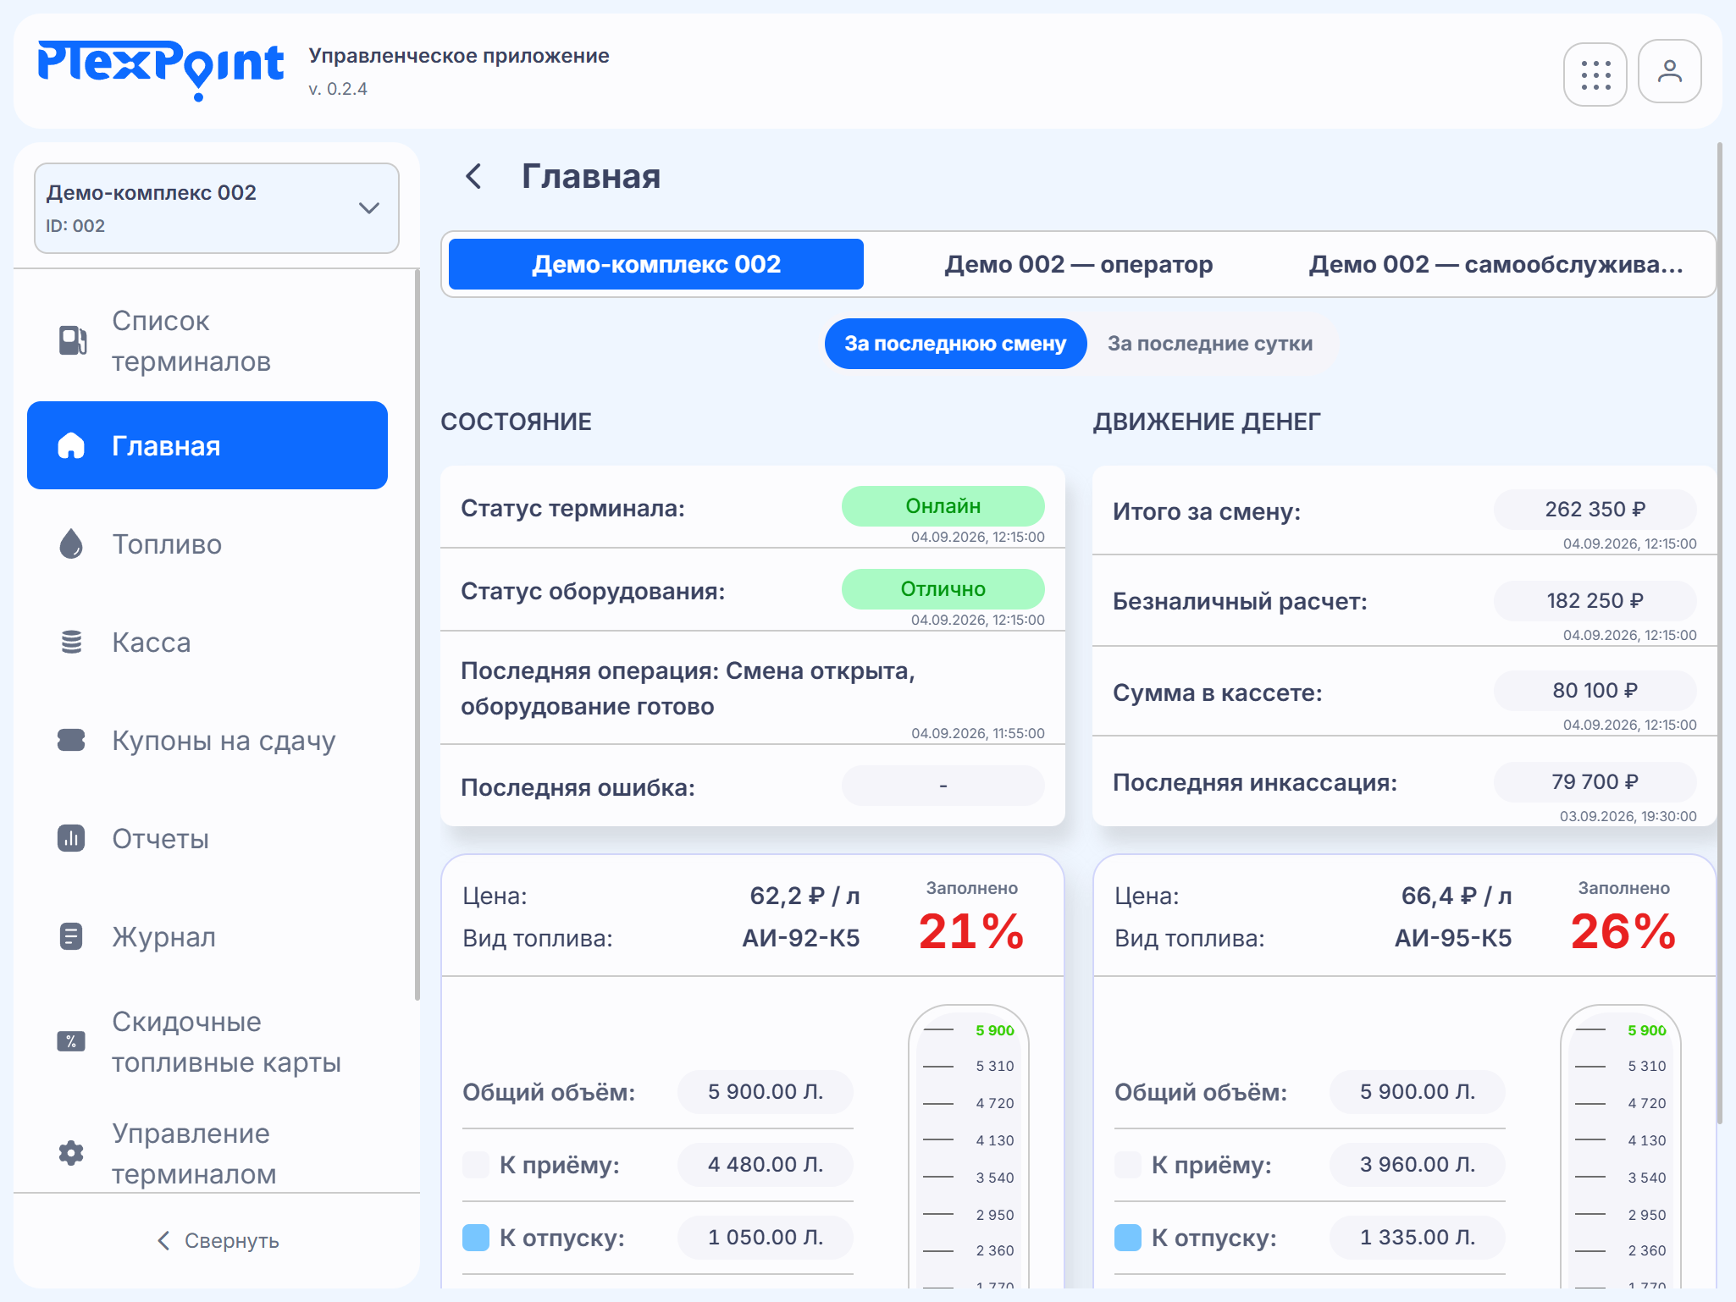Switch to Демо 002 — оператор tab
Screen dimensions: 1736x1302
click(1079, 264)
